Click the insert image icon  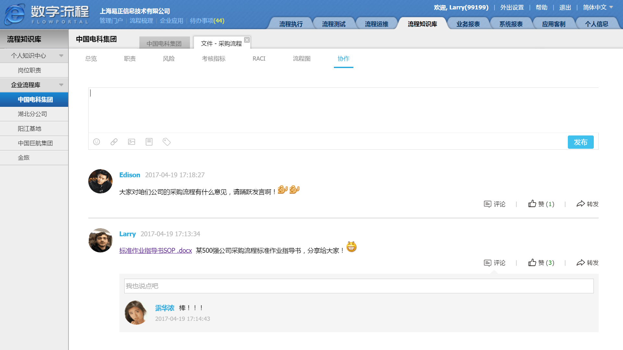pyautogui.click(x=131, y=142)
